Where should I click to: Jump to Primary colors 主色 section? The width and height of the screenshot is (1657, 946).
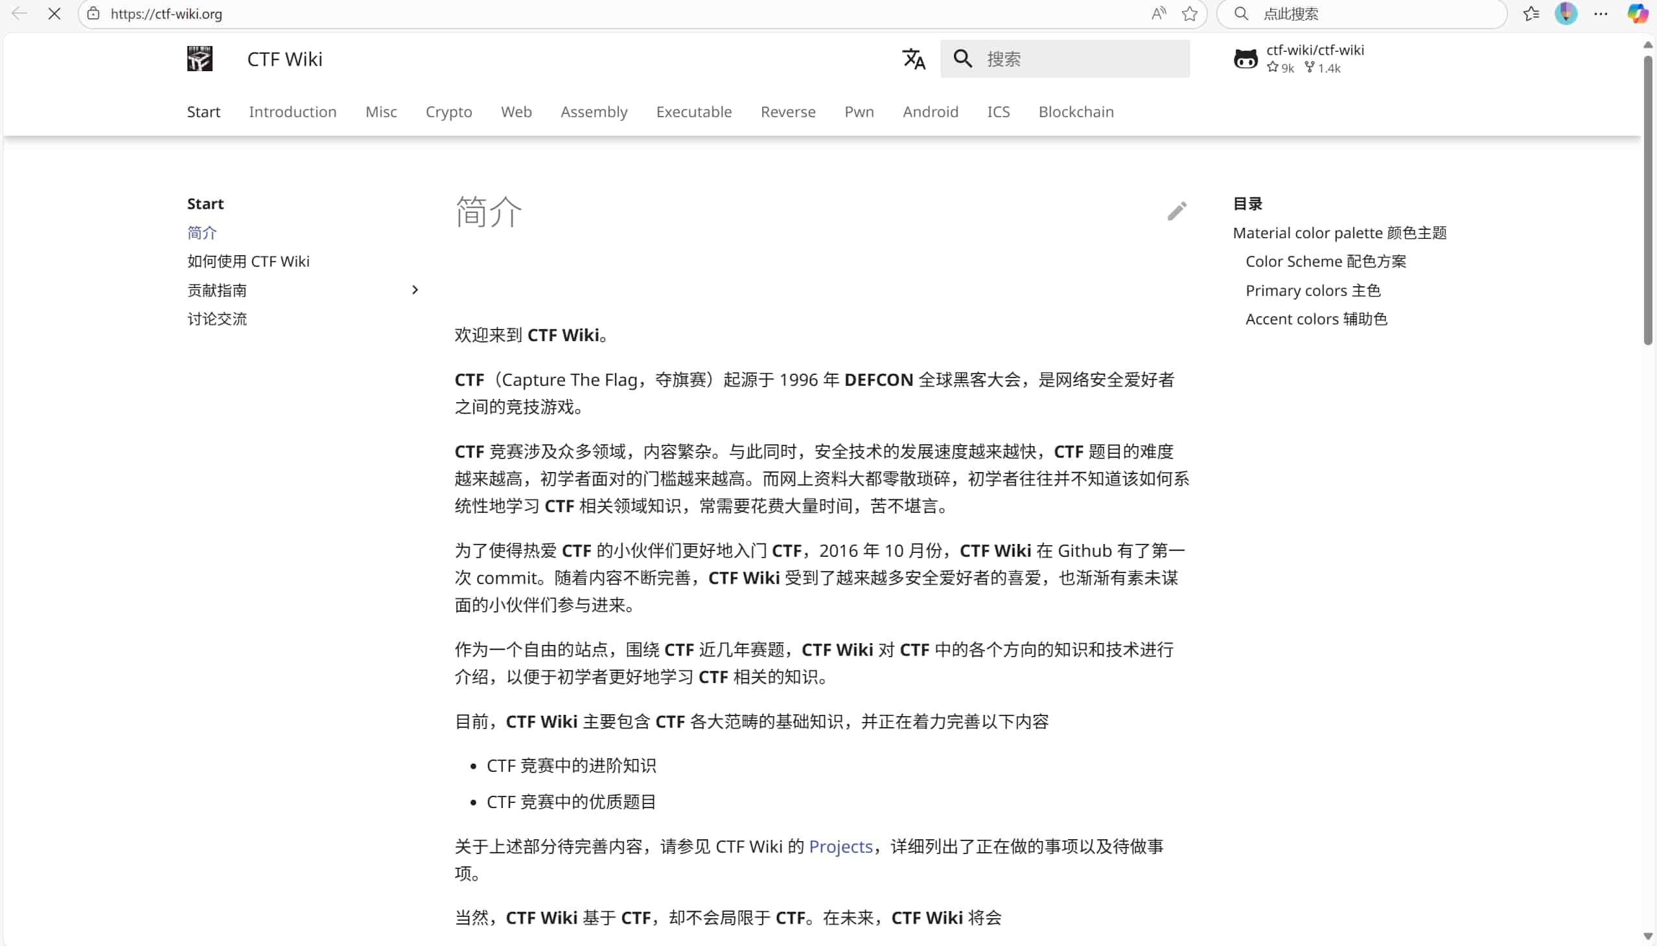tap(1312, 291)
